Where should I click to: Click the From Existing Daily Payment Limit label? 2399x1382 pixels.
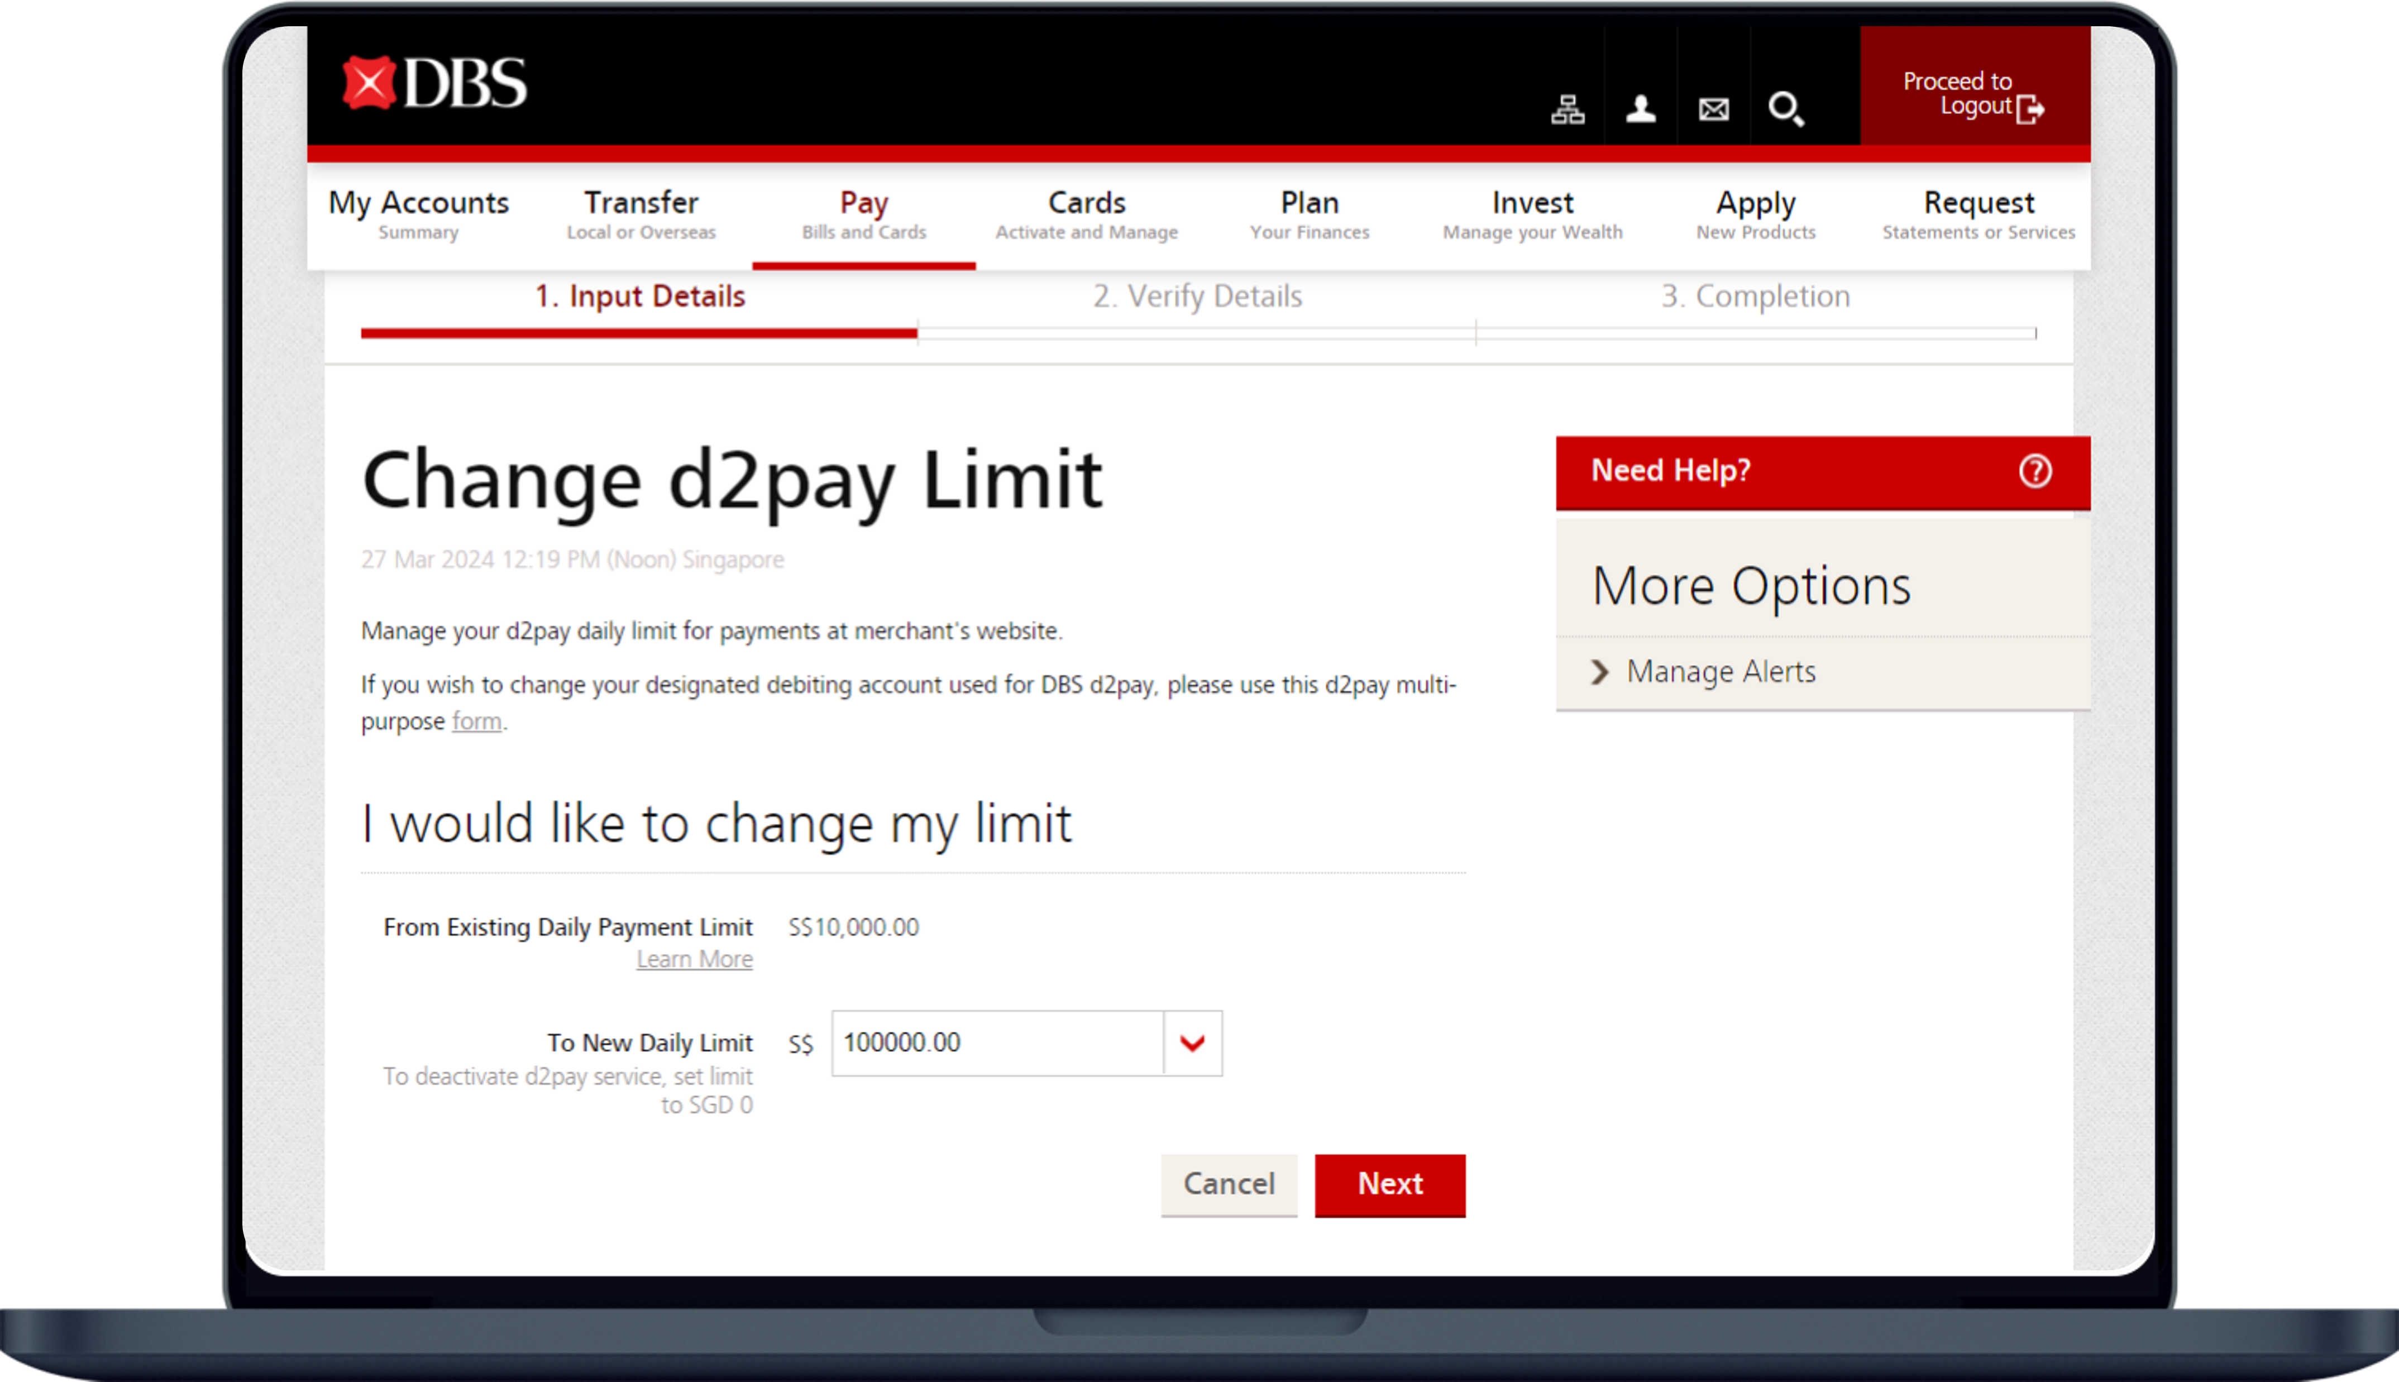(567, 926)
